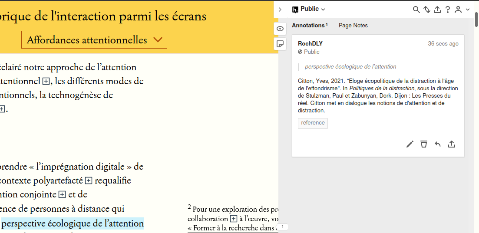Screen dimensions: 479x233
Task: Switch to the Page Notes tab
Action: click(353, 26)
